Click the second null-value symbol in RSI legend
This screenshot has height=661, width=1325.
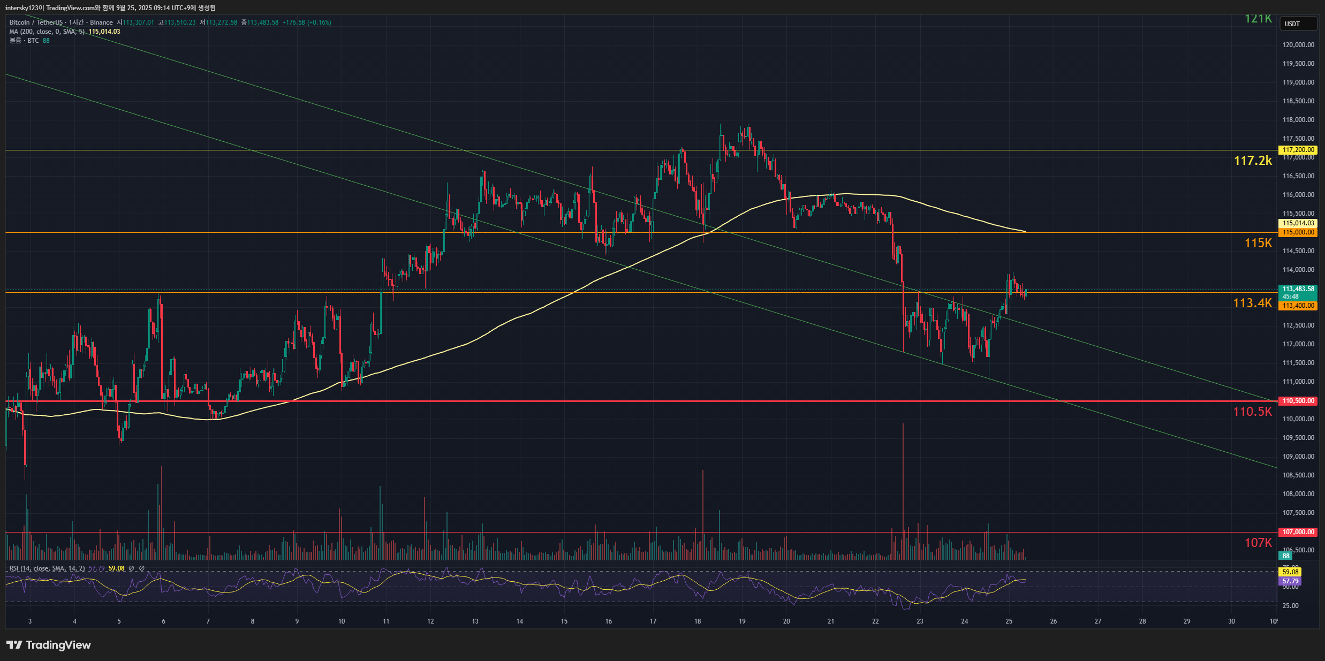tap(142, 568)
